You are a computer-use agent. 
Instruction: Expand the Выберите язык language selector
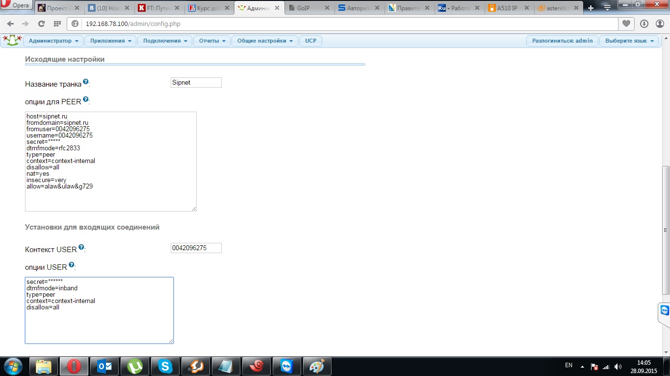point(629,41)
